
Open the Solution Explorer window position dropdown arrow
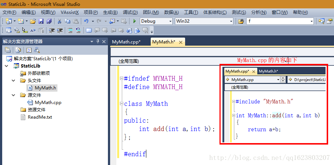(92, 42)
